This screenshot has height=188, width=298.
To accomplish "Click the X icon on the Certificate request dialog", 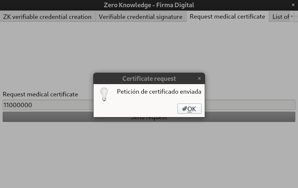I will [199, 78].
